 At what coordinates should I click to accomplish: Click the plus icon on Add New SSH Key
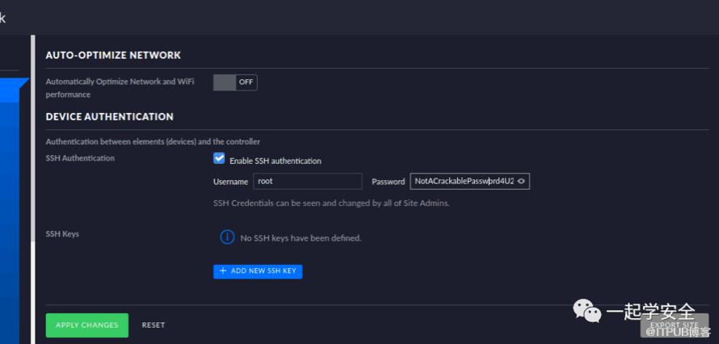tap(223, 271)
